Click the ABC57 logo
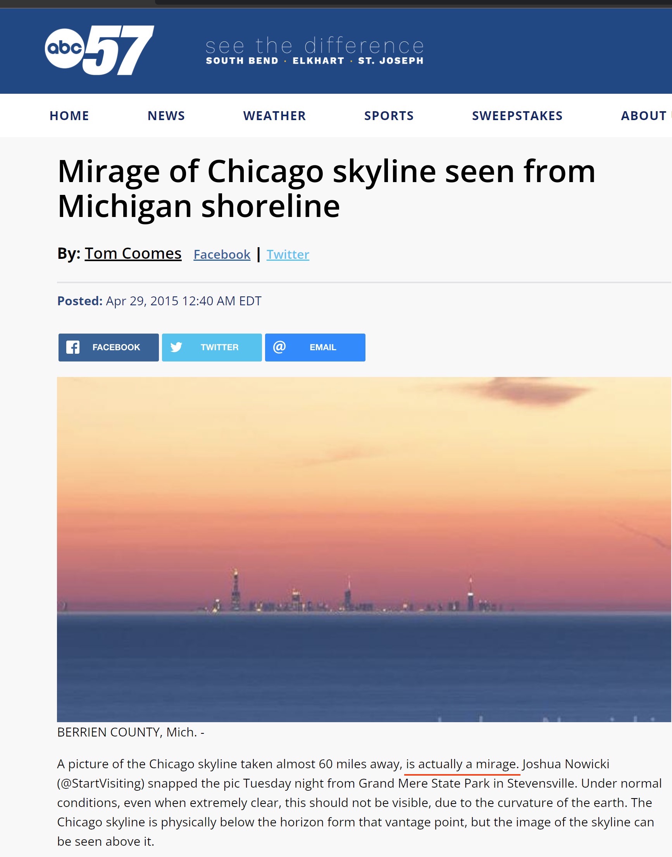Image resolution: width=672 pixels, height=857 pixels. click(x=99, y=50)
